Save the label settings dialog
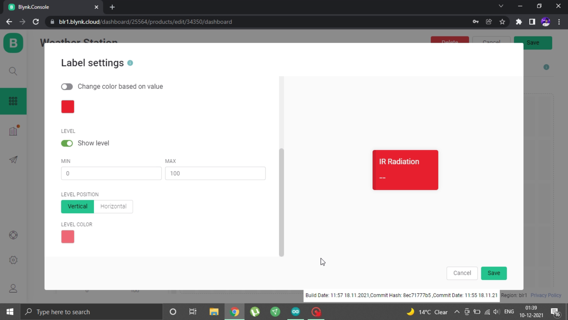Screen dimensions: 568x320 pyautogui.click(x=494, y=273)
